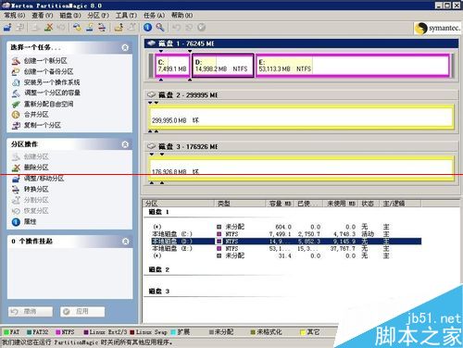Click the greyed 创建分区 operation link

point(36,156)
